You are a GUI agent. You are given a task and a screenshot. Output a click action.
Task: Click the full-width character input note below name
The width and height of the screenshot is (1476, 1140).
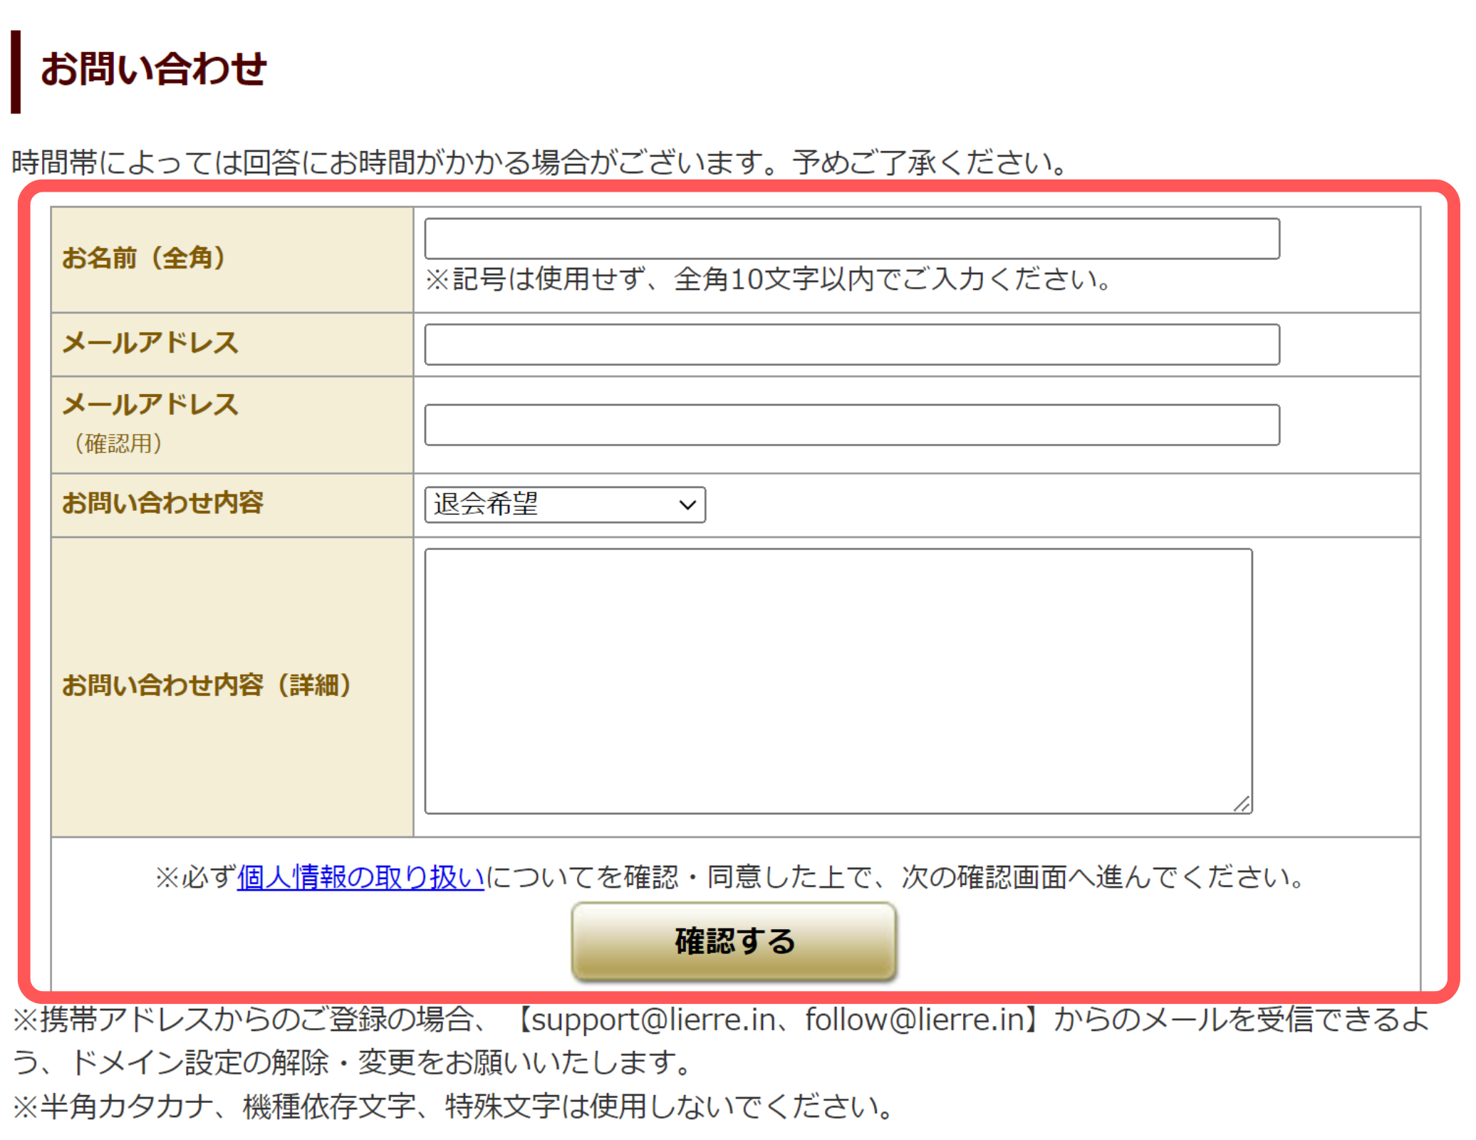[x=769, y=281]
